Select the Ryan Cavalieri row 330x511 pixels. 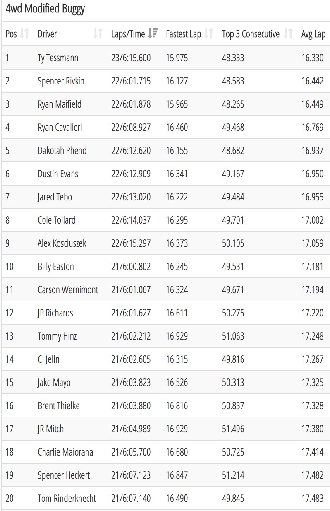(165, 127)
